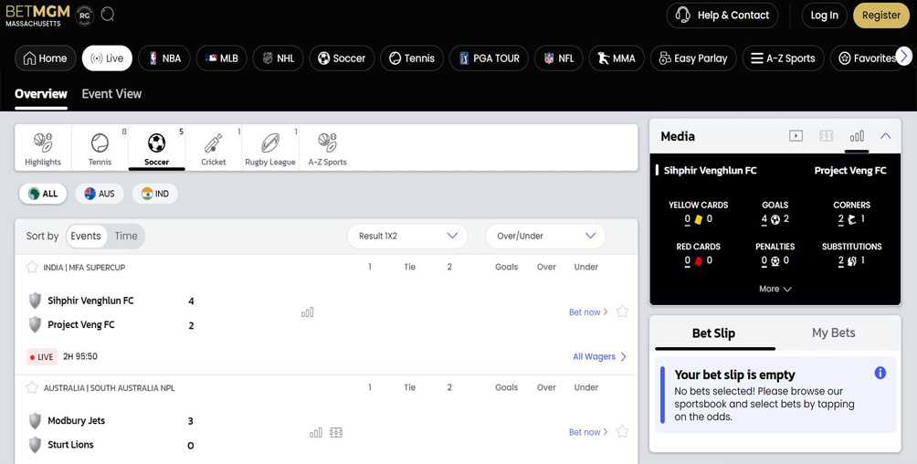Image resolution: width=917 pixels, height=464 pixels.
Task: Open Favorites in the navigation bar
Action: point(868,58)
